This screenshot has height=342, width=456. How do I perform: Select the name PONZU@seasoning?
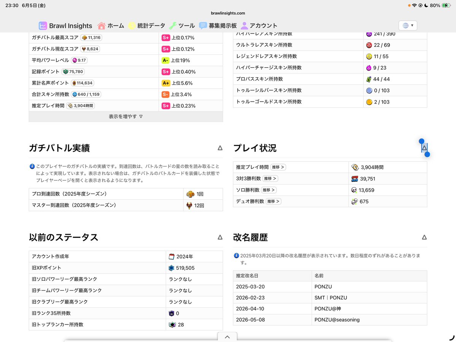[x=337, y=320]
